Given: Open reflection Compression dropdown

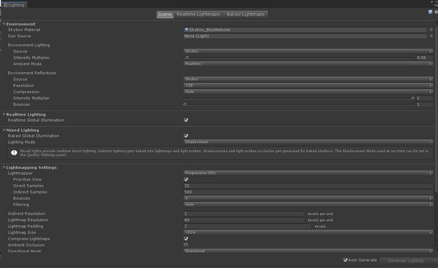Looking at the screenshot, I should 308,92.
